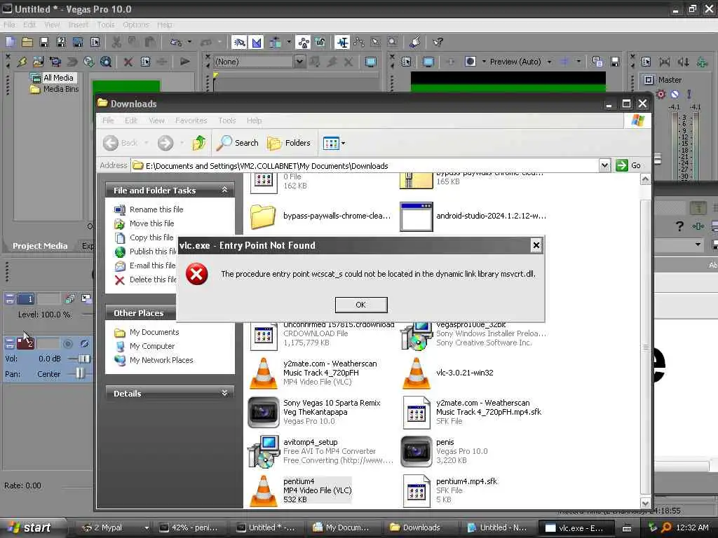Click the Move this file link
This screenshot has height=538, width=718.
(x=151, y=223)
